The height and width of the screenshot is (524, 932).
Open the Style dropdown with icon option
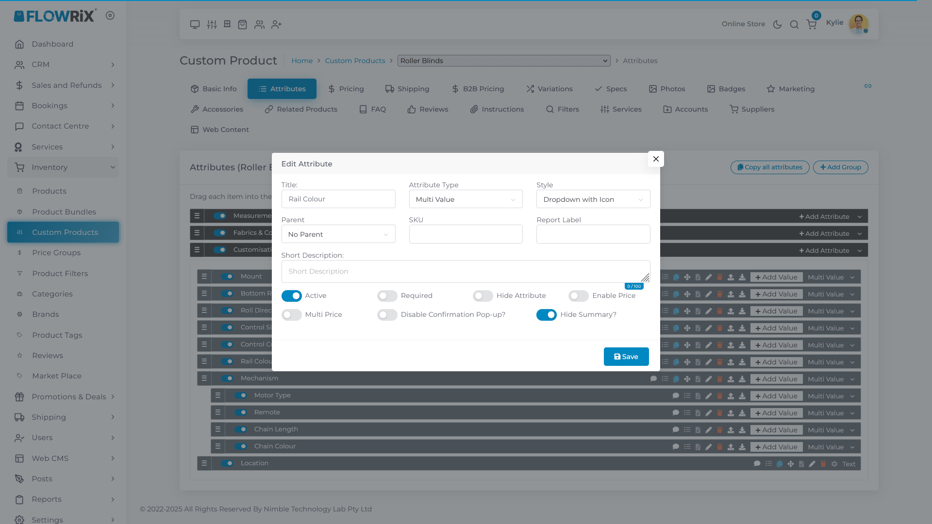(593, 199)
